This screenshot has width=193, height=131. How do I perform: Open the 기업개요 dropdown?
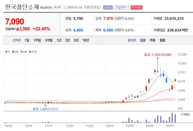pyautogui.click(x=121, y=8)
